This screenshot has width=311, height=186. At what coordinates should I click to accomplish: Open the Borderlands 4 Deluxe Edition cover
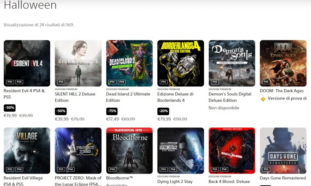(181, 63)
